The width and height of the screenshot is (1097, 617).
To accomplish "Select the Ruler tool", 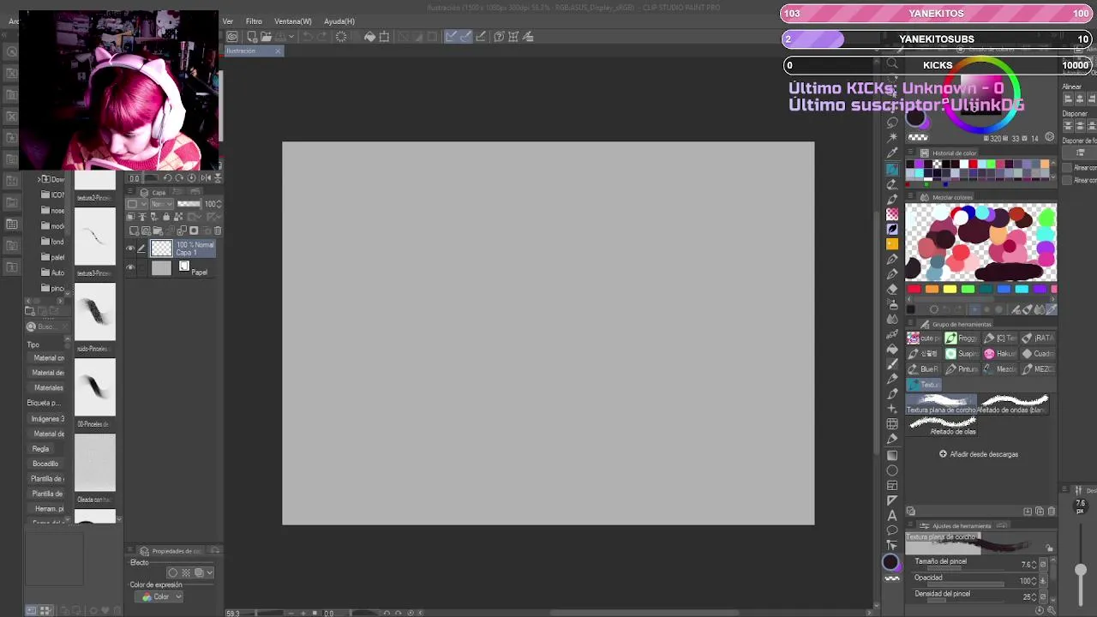I will 892,500.
